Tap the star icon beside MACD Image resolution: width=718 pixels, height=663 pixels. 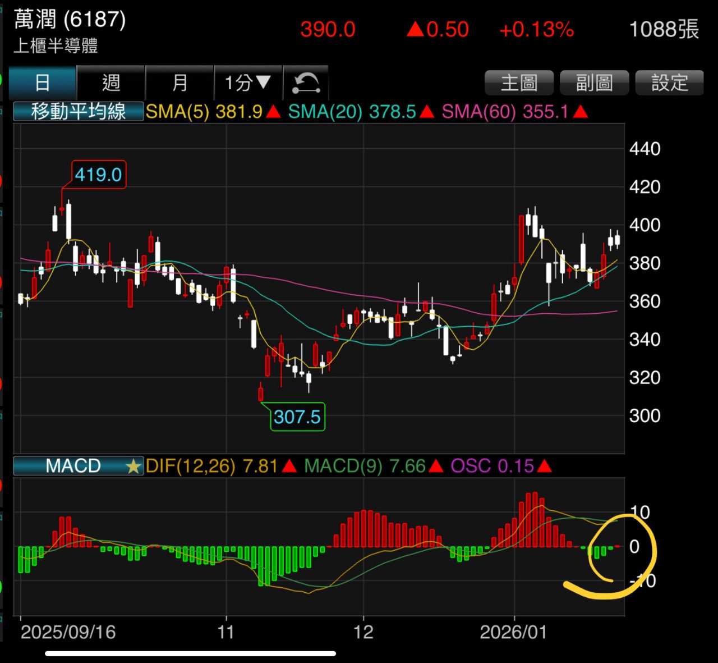(133, 466)
